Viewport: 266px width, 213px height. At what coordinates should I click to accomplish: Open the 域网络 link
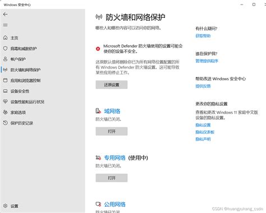[x=112, y=111]
